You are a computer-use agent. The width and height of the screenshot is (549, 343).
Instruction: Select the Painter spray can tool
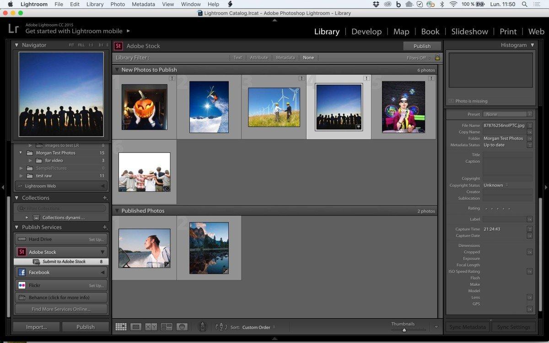[202, 327]
